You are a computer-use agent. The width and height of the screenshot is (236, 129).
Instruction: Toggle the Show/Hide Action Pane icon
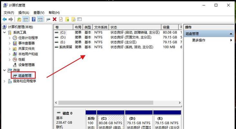click(x=40, y=19)
